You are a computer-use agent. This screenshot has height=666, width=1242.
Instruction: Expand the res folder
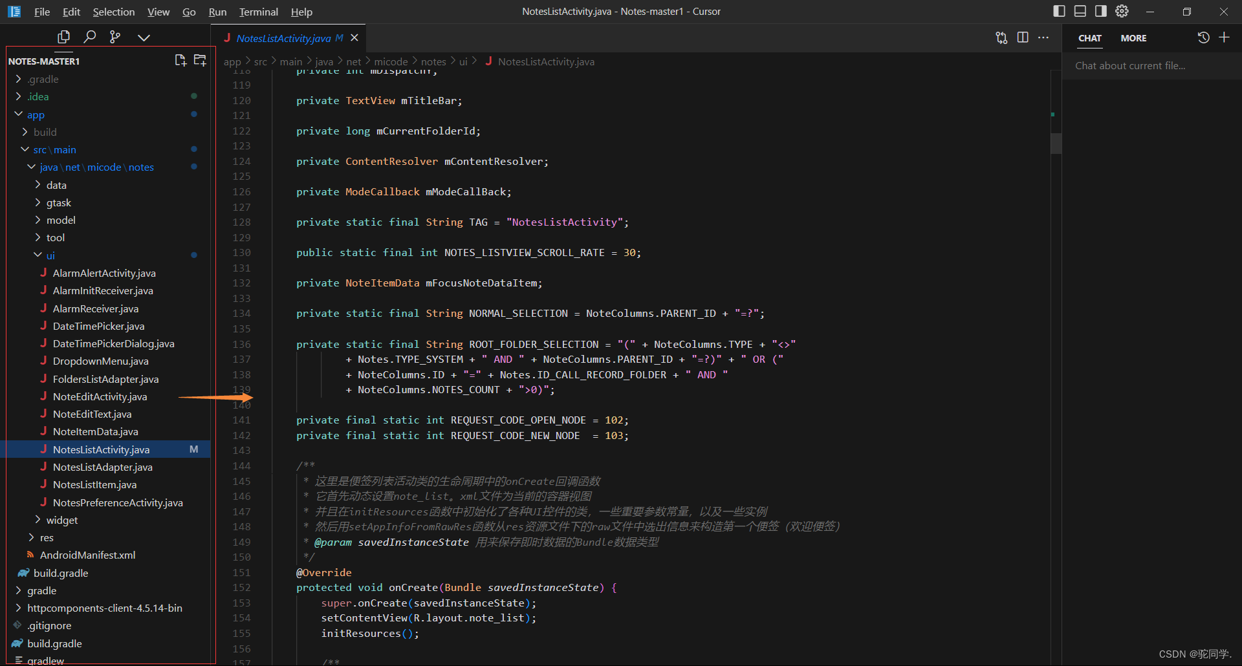point(47,537)
